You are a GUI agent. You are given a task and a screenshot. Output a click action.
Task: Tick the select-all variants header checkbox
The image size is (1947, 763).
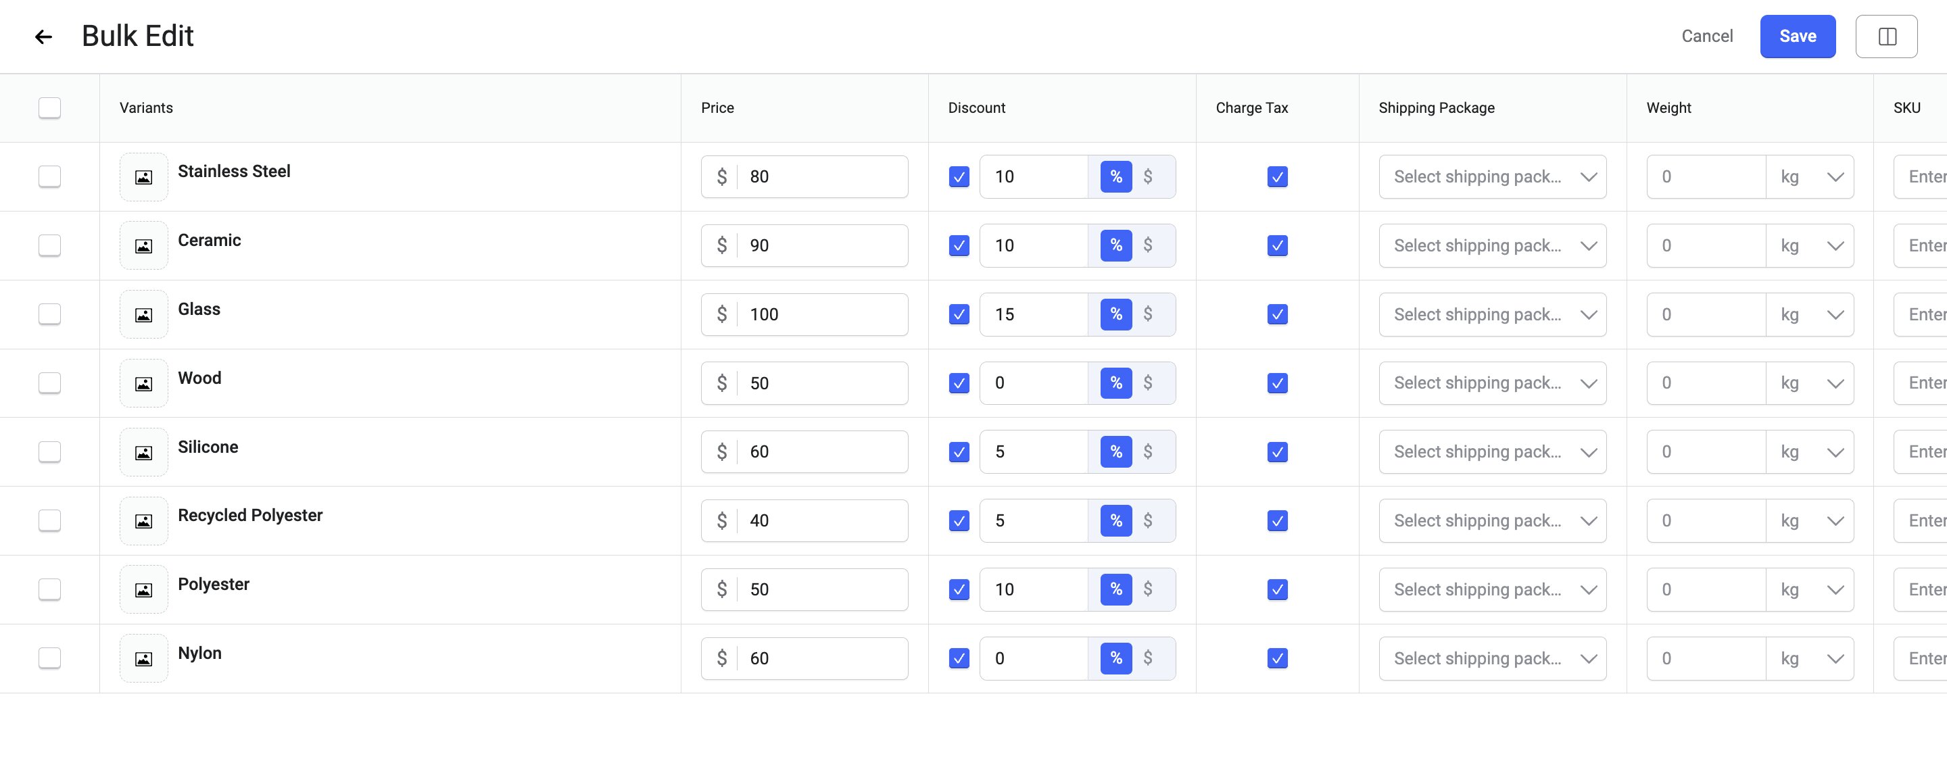coord(50,108)
